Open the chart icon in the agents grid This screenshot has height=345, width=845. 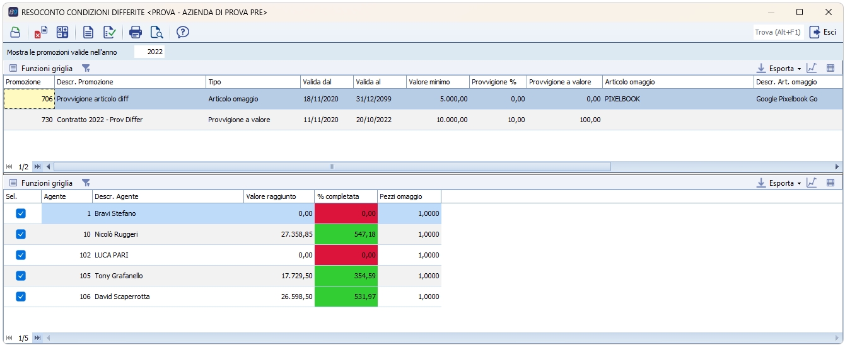click(812, 183)
